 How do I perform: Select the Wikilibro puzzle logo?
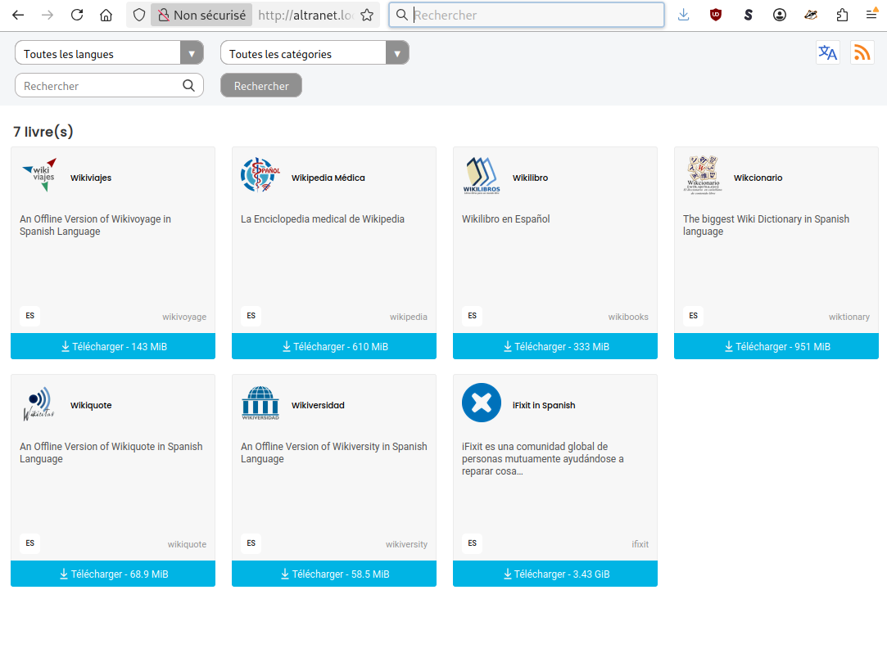pos(481,173)
